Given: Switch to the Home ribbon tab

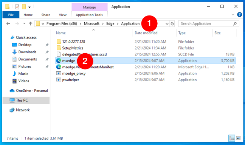Looking at the screenshot, I should (28, 15).
